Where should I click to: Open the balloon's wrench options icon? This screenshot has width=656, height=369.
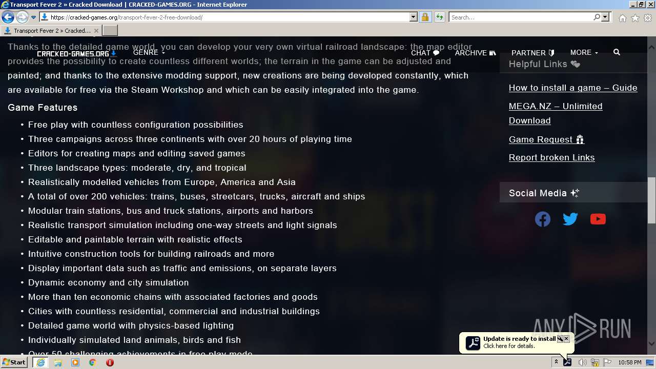tap(560, 339)
